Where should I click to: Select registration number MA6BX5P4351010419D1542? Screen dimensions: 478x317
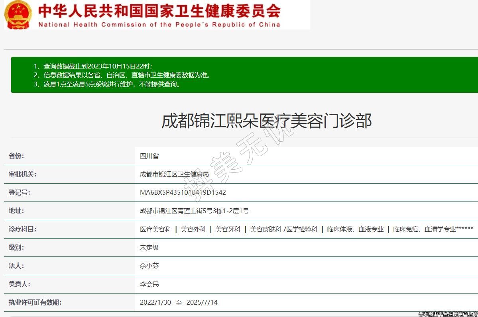[183, 192]
